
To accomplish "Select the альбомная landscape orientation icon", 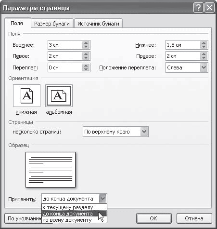I will point(59,96).
